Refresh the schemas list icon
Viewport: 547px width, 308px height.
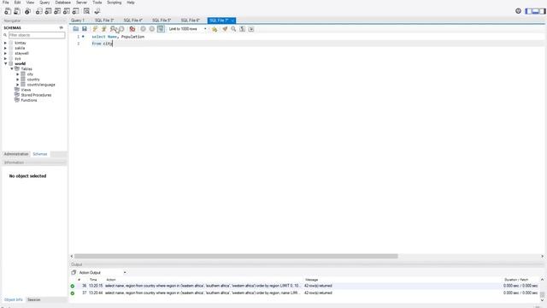61,27
